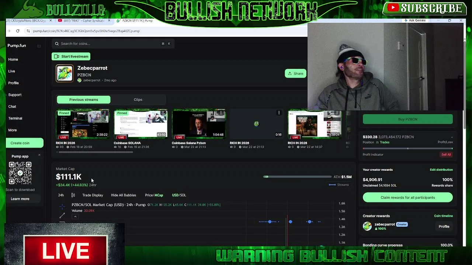Click the search magnifier icon
This screenshot has width=472, height=265.
tap(57, 44)
